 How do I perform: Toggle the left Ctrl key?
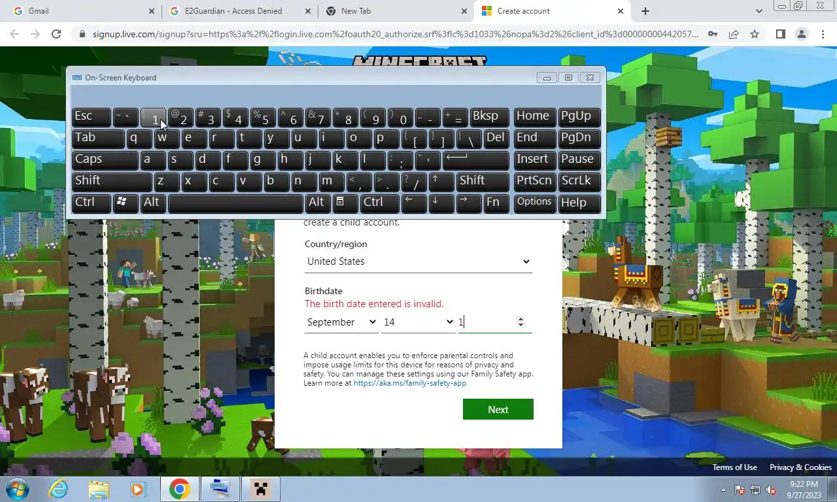[91, 203]
